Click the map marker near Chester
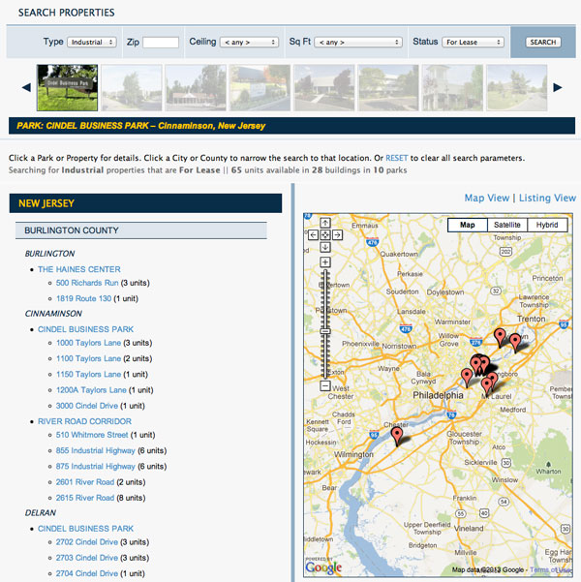 tap(396, 436)
